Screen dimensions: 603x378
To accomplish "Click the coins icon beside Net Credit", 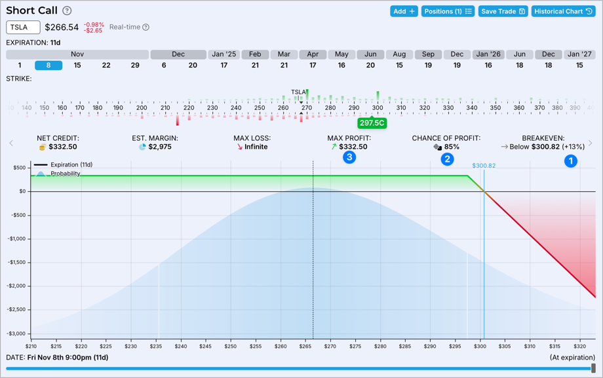I will [x=43, y=147].
